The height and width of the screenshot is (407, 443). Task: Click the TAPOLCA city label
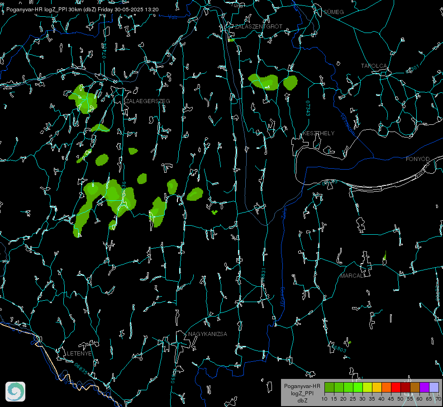coord(374,66)
